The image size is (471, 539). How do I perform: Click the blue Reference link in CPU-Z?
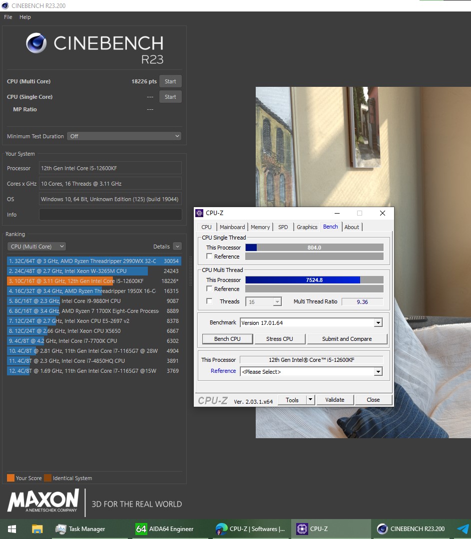[x=223, y=370]
